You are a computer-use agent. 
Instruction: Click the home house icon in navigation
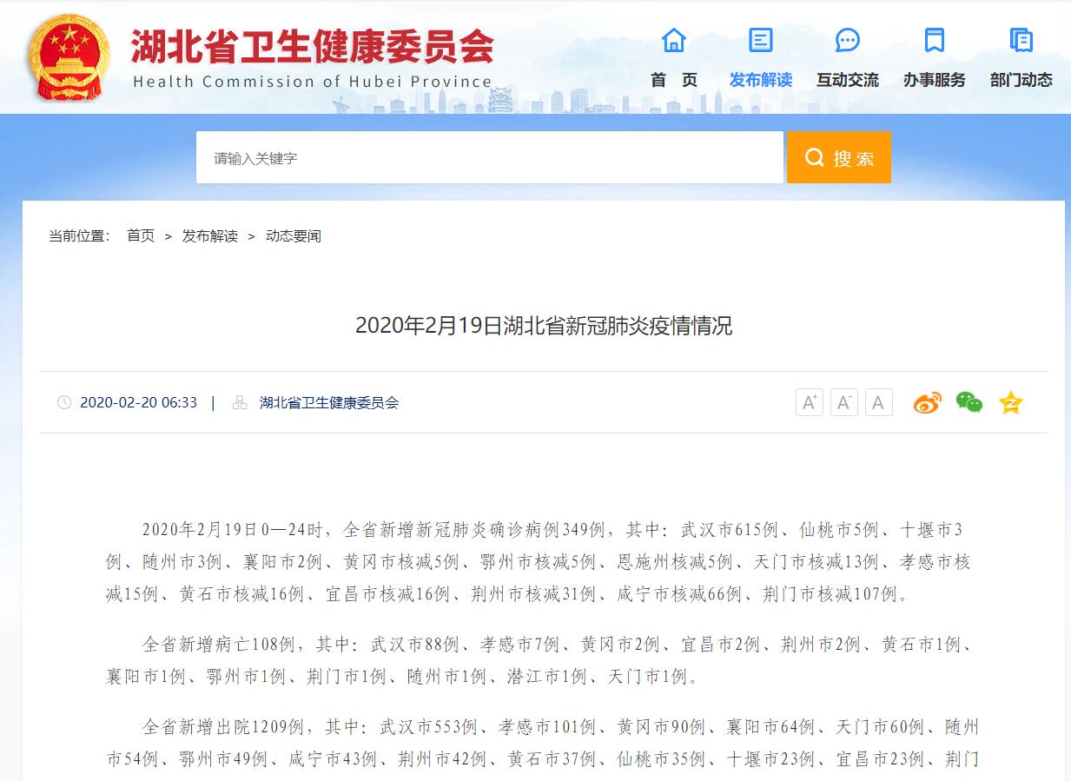pyautogui.click(x=674, y=40)
